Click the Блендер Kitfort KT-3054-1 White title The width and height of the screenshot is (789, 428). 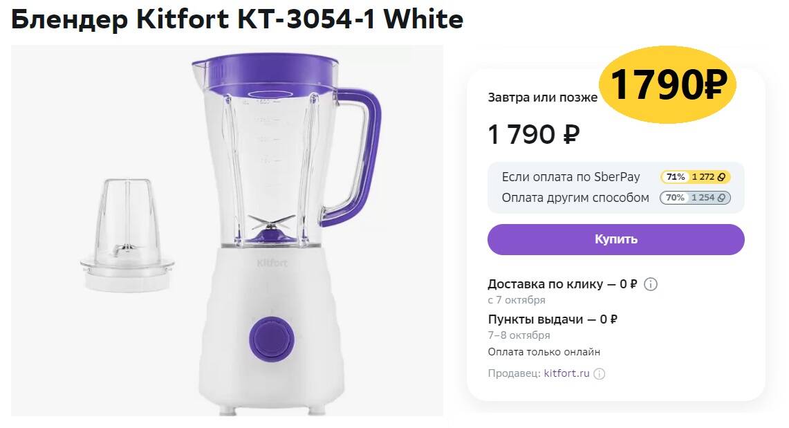pos(237,19)
